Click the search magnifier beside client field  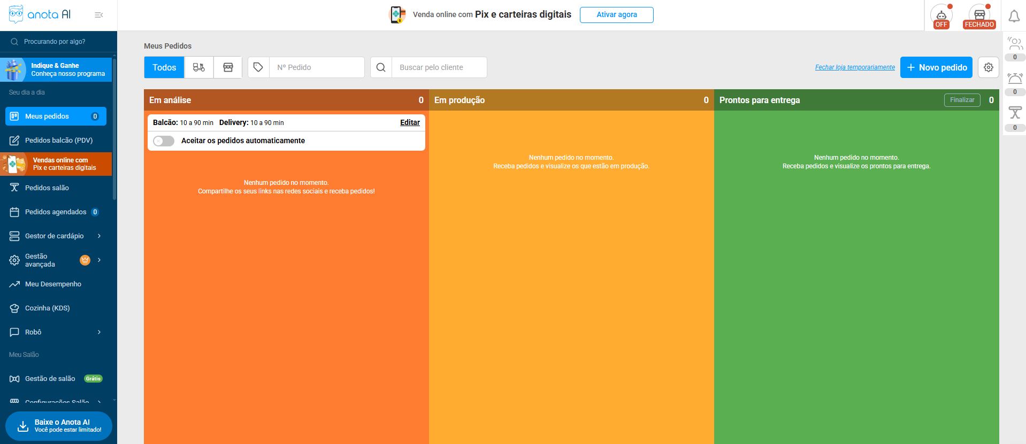(381, 67)
